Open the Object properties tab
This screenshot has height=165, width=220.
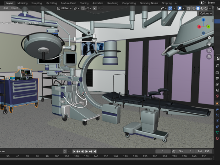[217, 104]
